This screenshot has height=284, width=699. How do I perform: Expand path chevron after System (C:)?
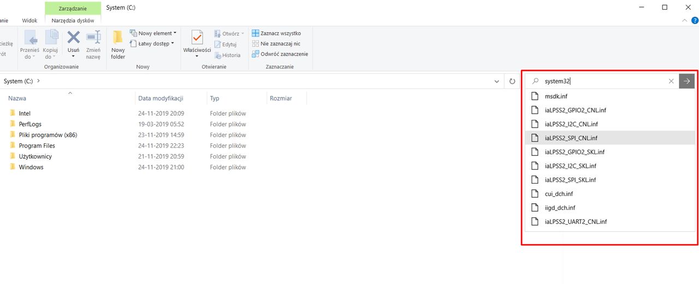click(38, 81)
